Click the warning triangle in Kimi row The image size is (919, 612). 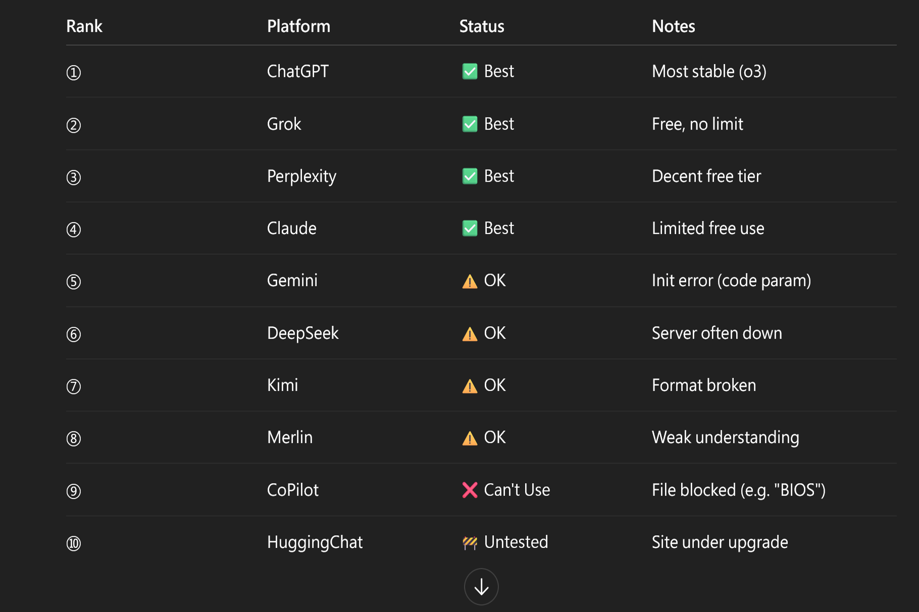coord(470,386)
